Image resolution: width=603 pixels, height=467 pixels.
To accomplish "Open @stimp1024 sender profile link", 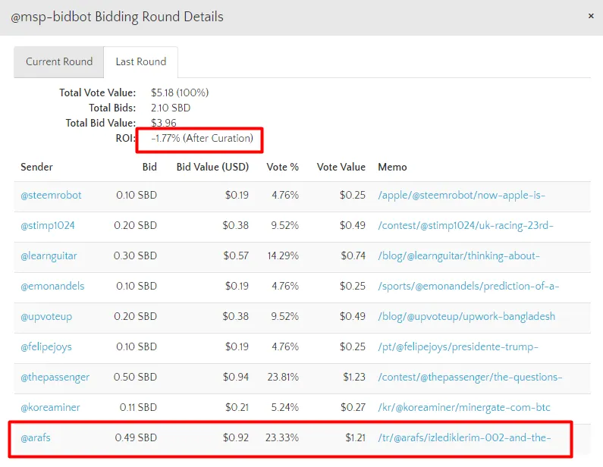I will (x=48, y=226).
